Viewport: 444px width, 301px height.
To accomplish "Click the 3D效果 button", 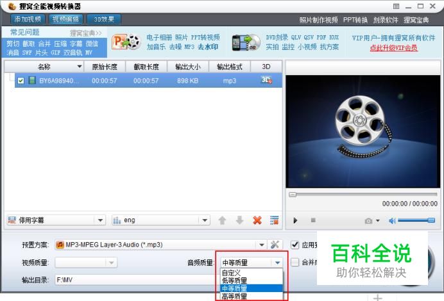I will tap(104, 19).
